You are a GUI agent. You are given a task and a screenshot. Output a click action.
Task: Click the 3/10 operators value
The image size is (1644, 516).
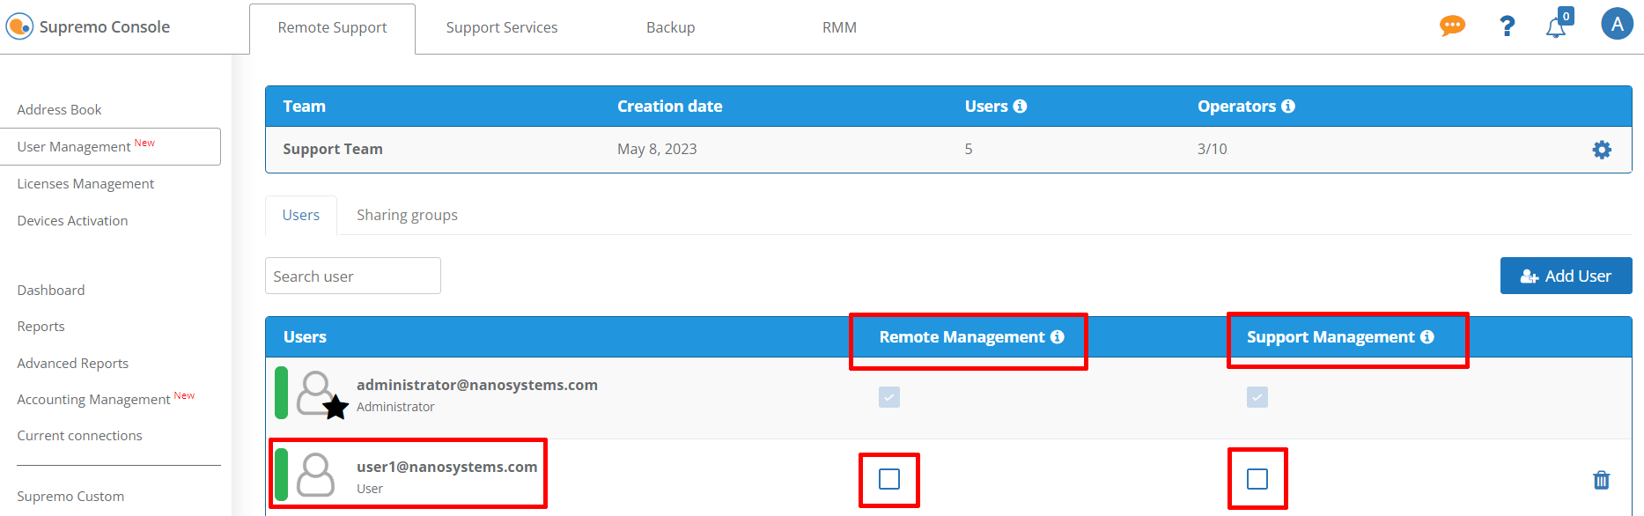1212,149
